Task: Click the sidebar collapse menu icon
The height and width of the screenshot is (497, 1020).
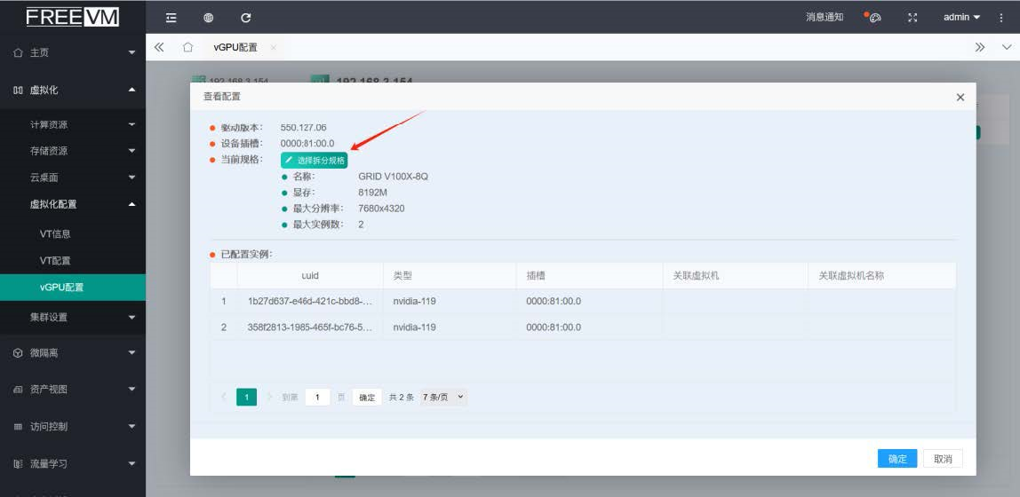Action: (x=171, y=18)
